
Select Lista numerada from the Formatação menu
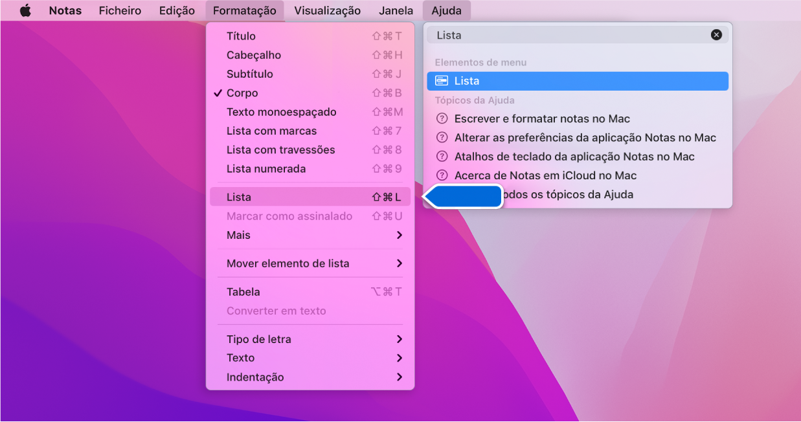point(265,168)
